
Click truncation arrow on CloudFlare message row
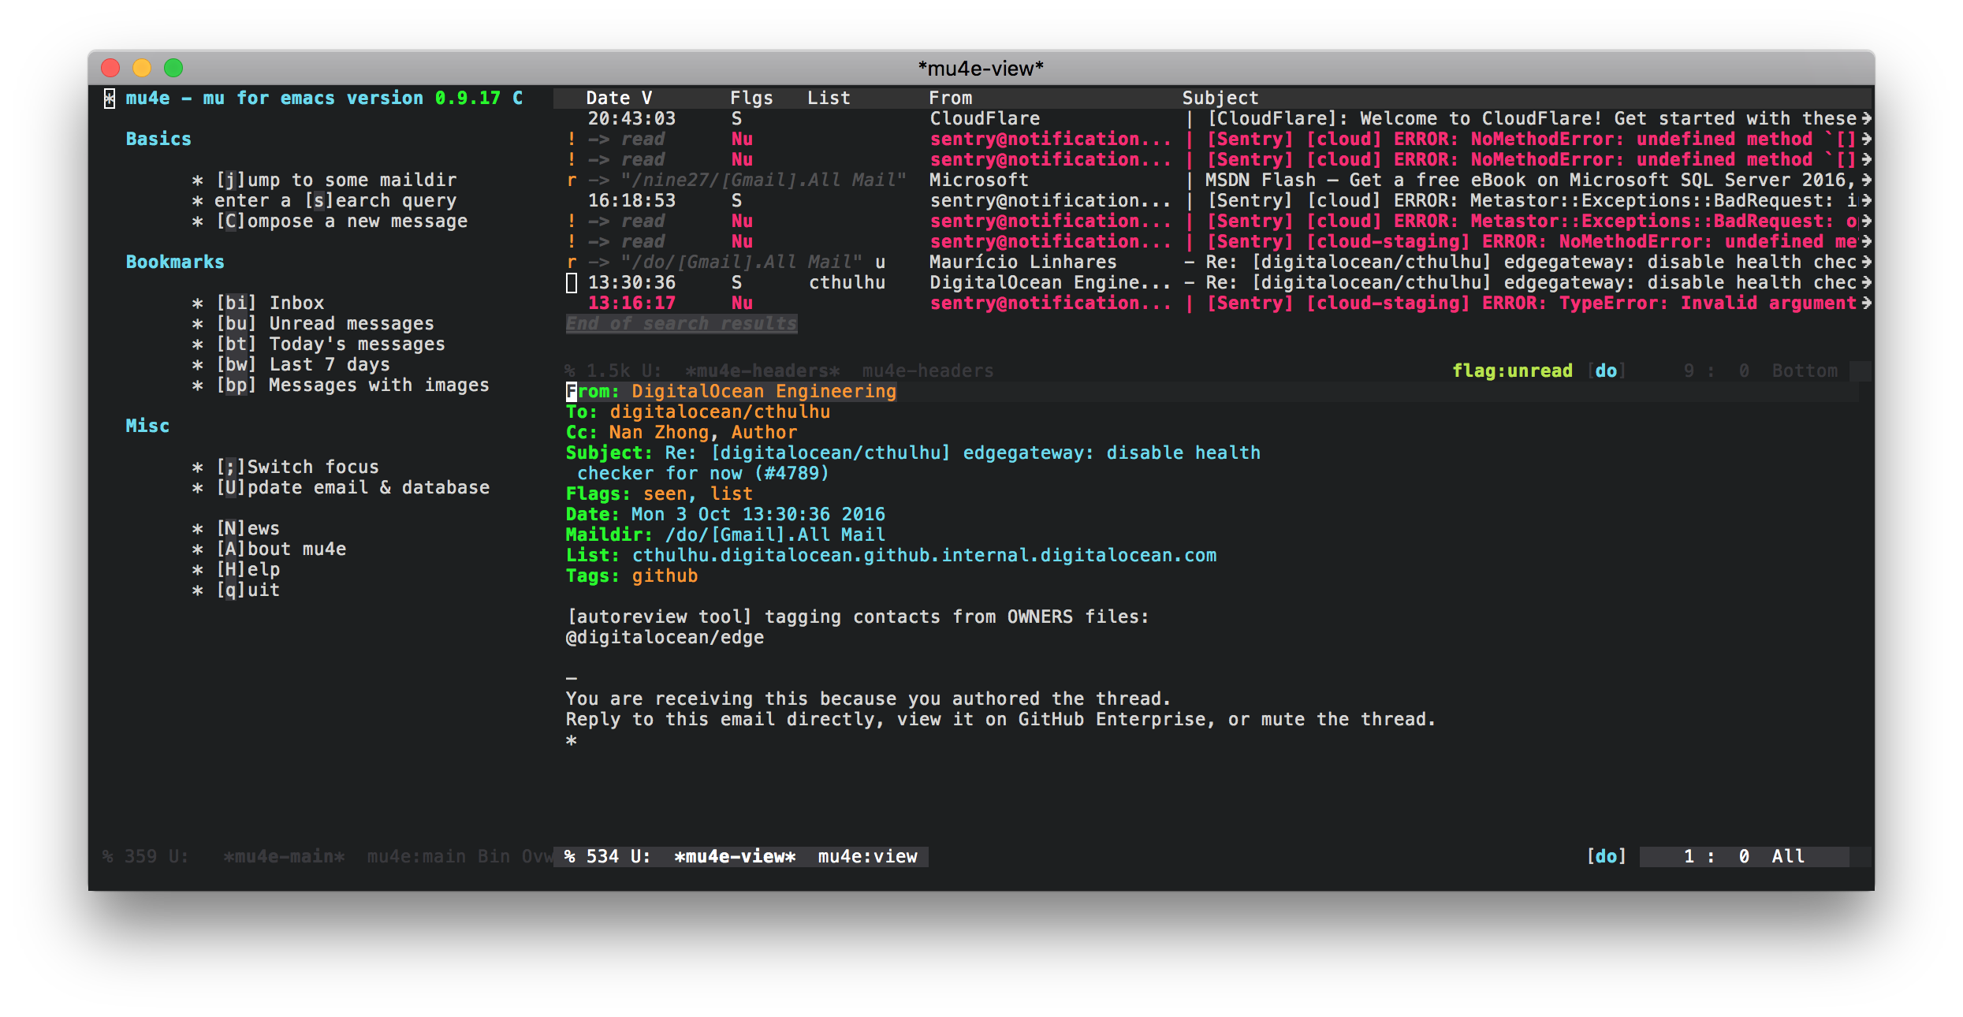1866,119
